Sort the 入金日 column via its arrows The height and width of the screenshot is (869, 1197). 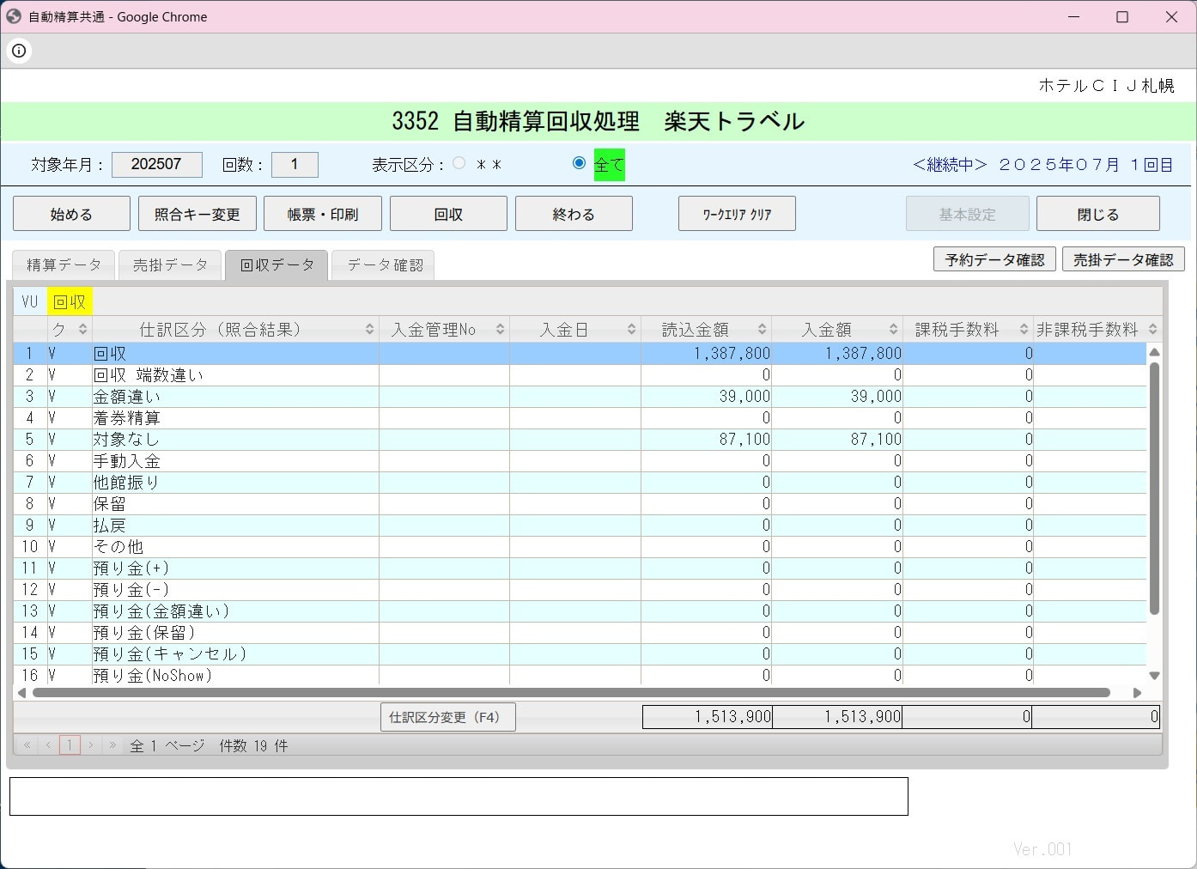pos(631,329)
